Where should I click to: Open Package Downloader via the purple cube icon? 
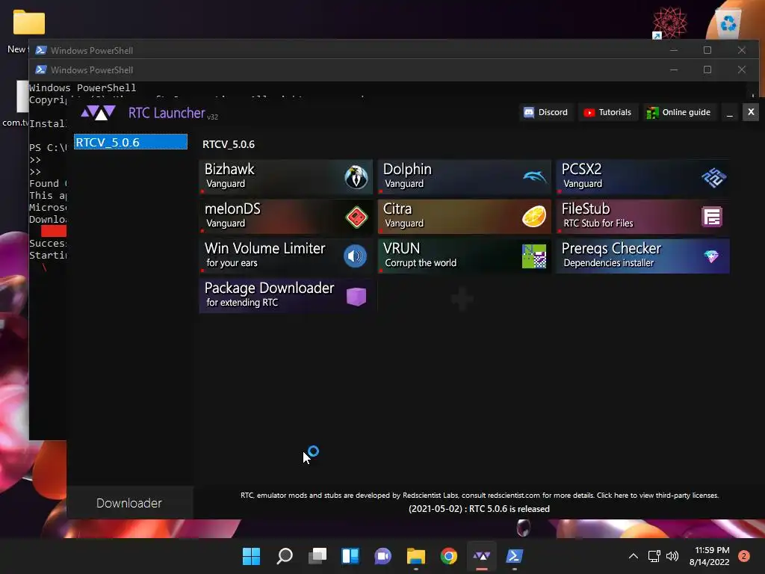356,296
